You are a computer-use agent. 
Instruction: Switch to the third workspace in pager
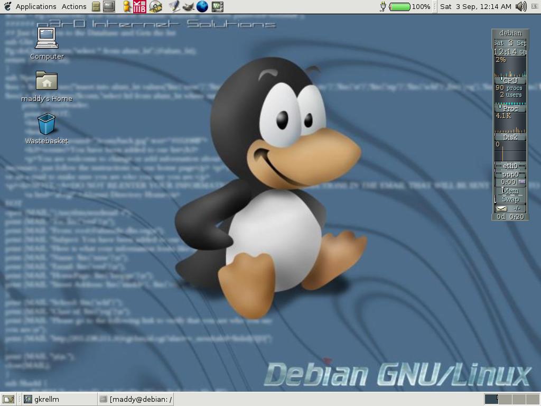tap(519, 399)
